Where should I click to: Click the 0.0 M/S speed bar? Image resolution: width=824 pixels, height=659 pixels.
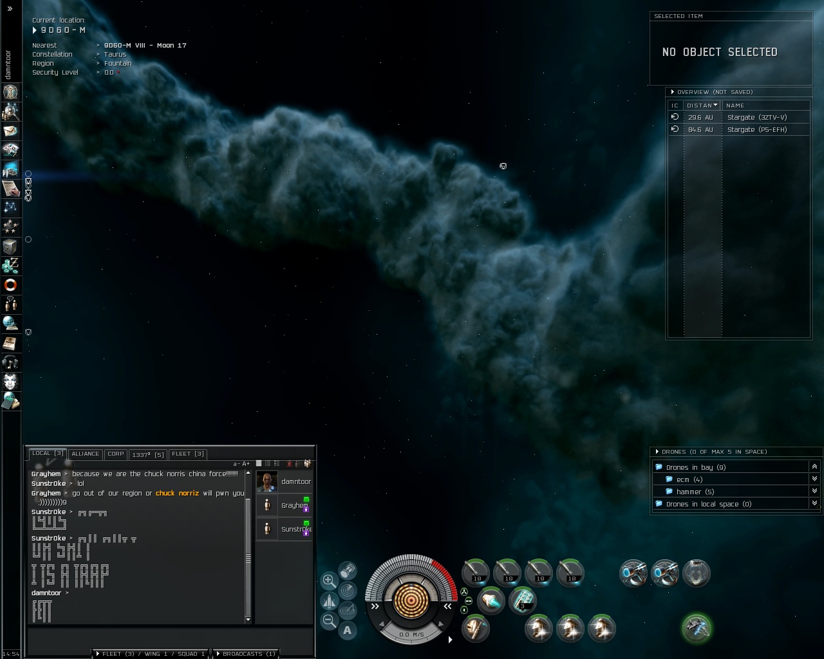pyautogui.click(x=411, y=634)
